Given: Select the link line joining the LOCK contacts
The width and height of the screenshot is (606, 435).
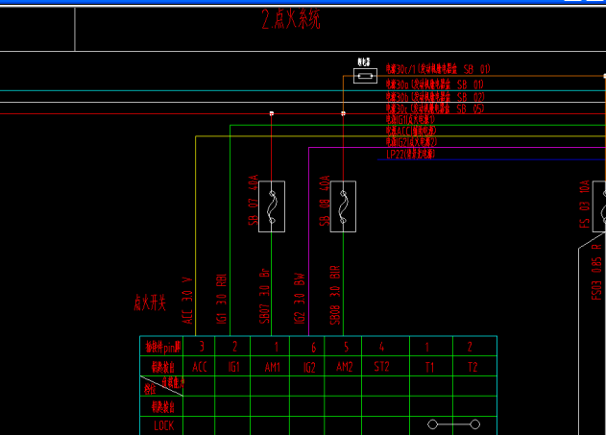Looking at the screenshot, I should (x=454, y=424).
